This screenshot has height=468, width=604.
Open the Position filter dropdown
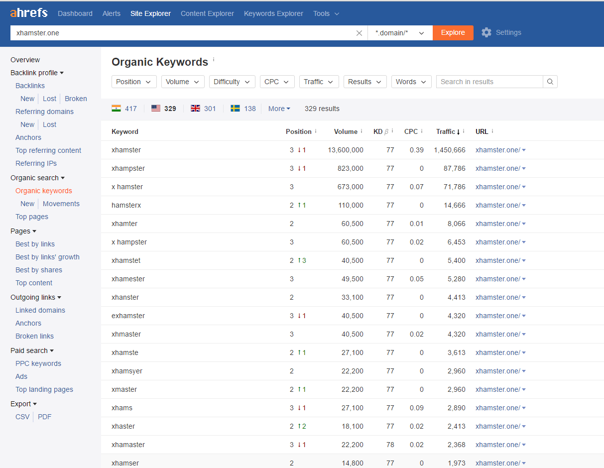coord(134,82)
